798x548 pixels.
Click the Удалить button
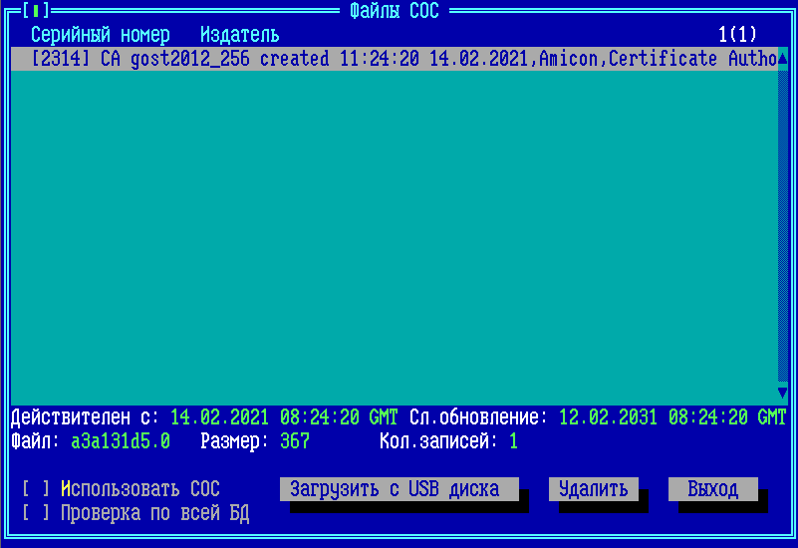click(593, 489)
